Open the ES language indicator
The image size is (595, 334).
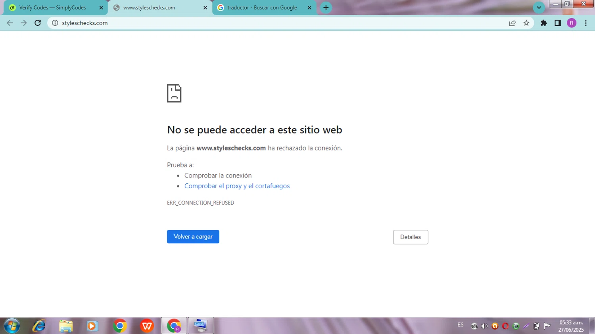coord(461,325)
